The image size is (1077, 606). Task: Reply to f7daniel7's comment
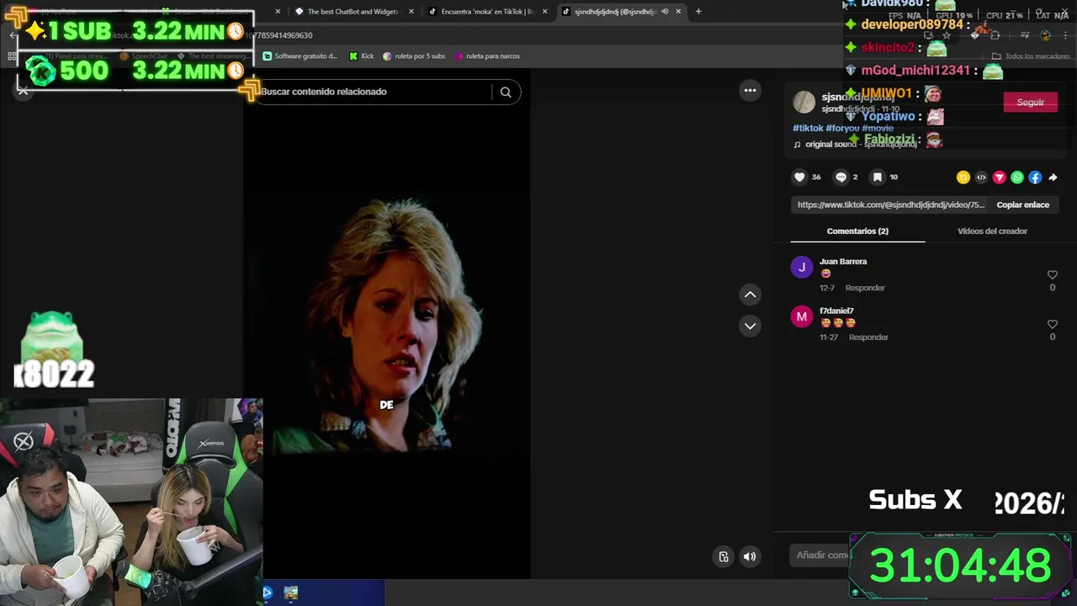point(868,338)
